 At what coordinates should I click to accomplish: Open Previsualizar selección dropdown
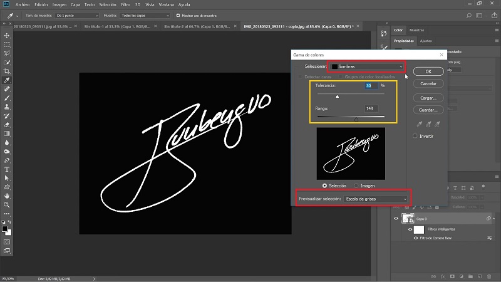pos(376,199)
